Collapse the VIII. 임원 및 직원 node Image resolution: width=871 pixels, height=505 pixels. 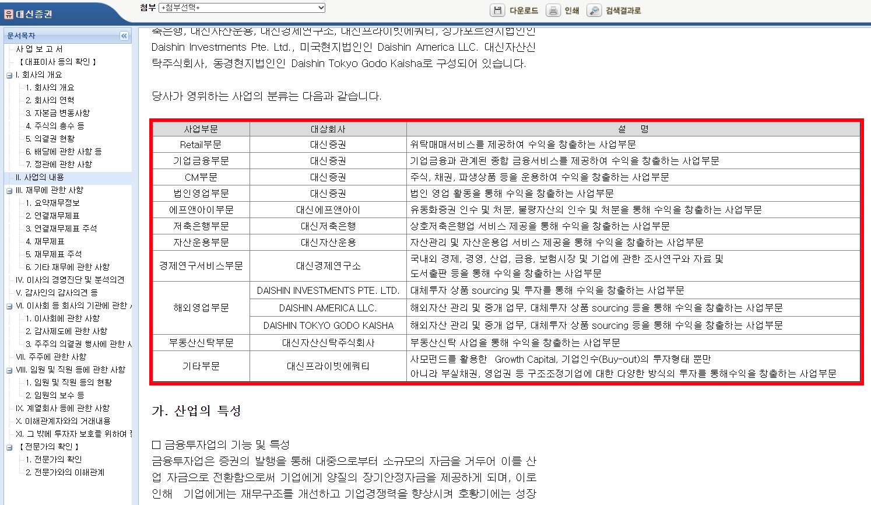point(9,370)
